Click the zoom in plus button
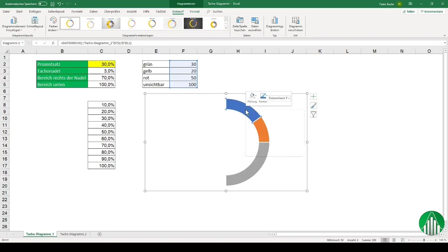Screen dimensions: 448x252 coord(435,240)
